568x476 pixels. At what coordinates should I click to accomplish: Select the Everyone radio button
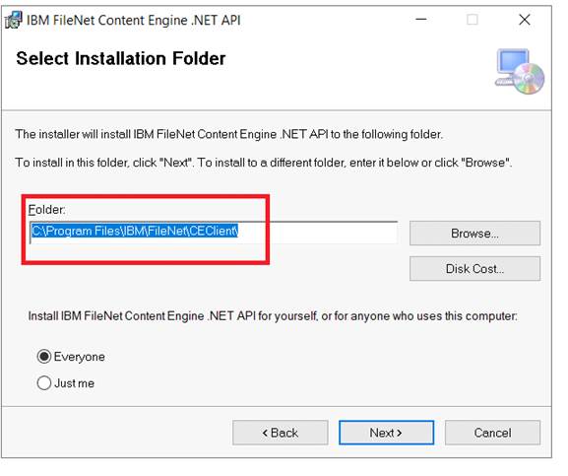44,357
